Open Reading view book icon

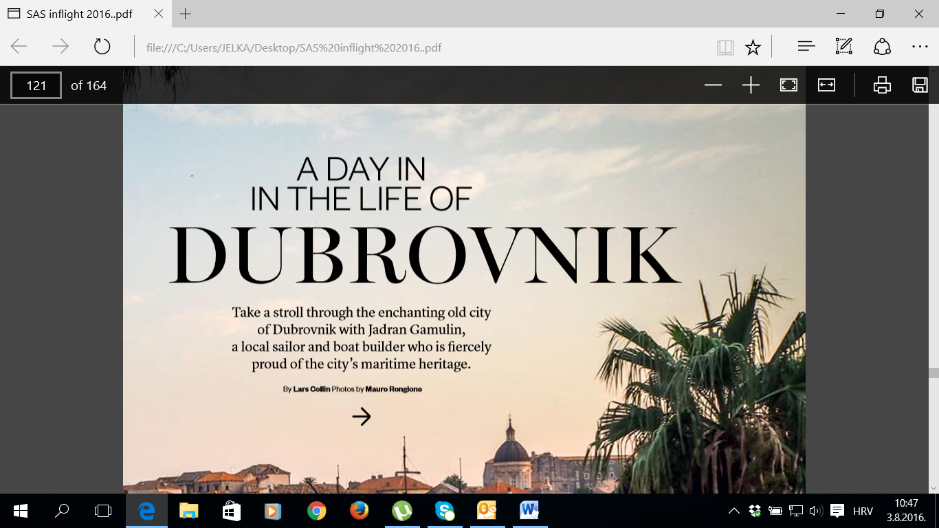point(725,47)
